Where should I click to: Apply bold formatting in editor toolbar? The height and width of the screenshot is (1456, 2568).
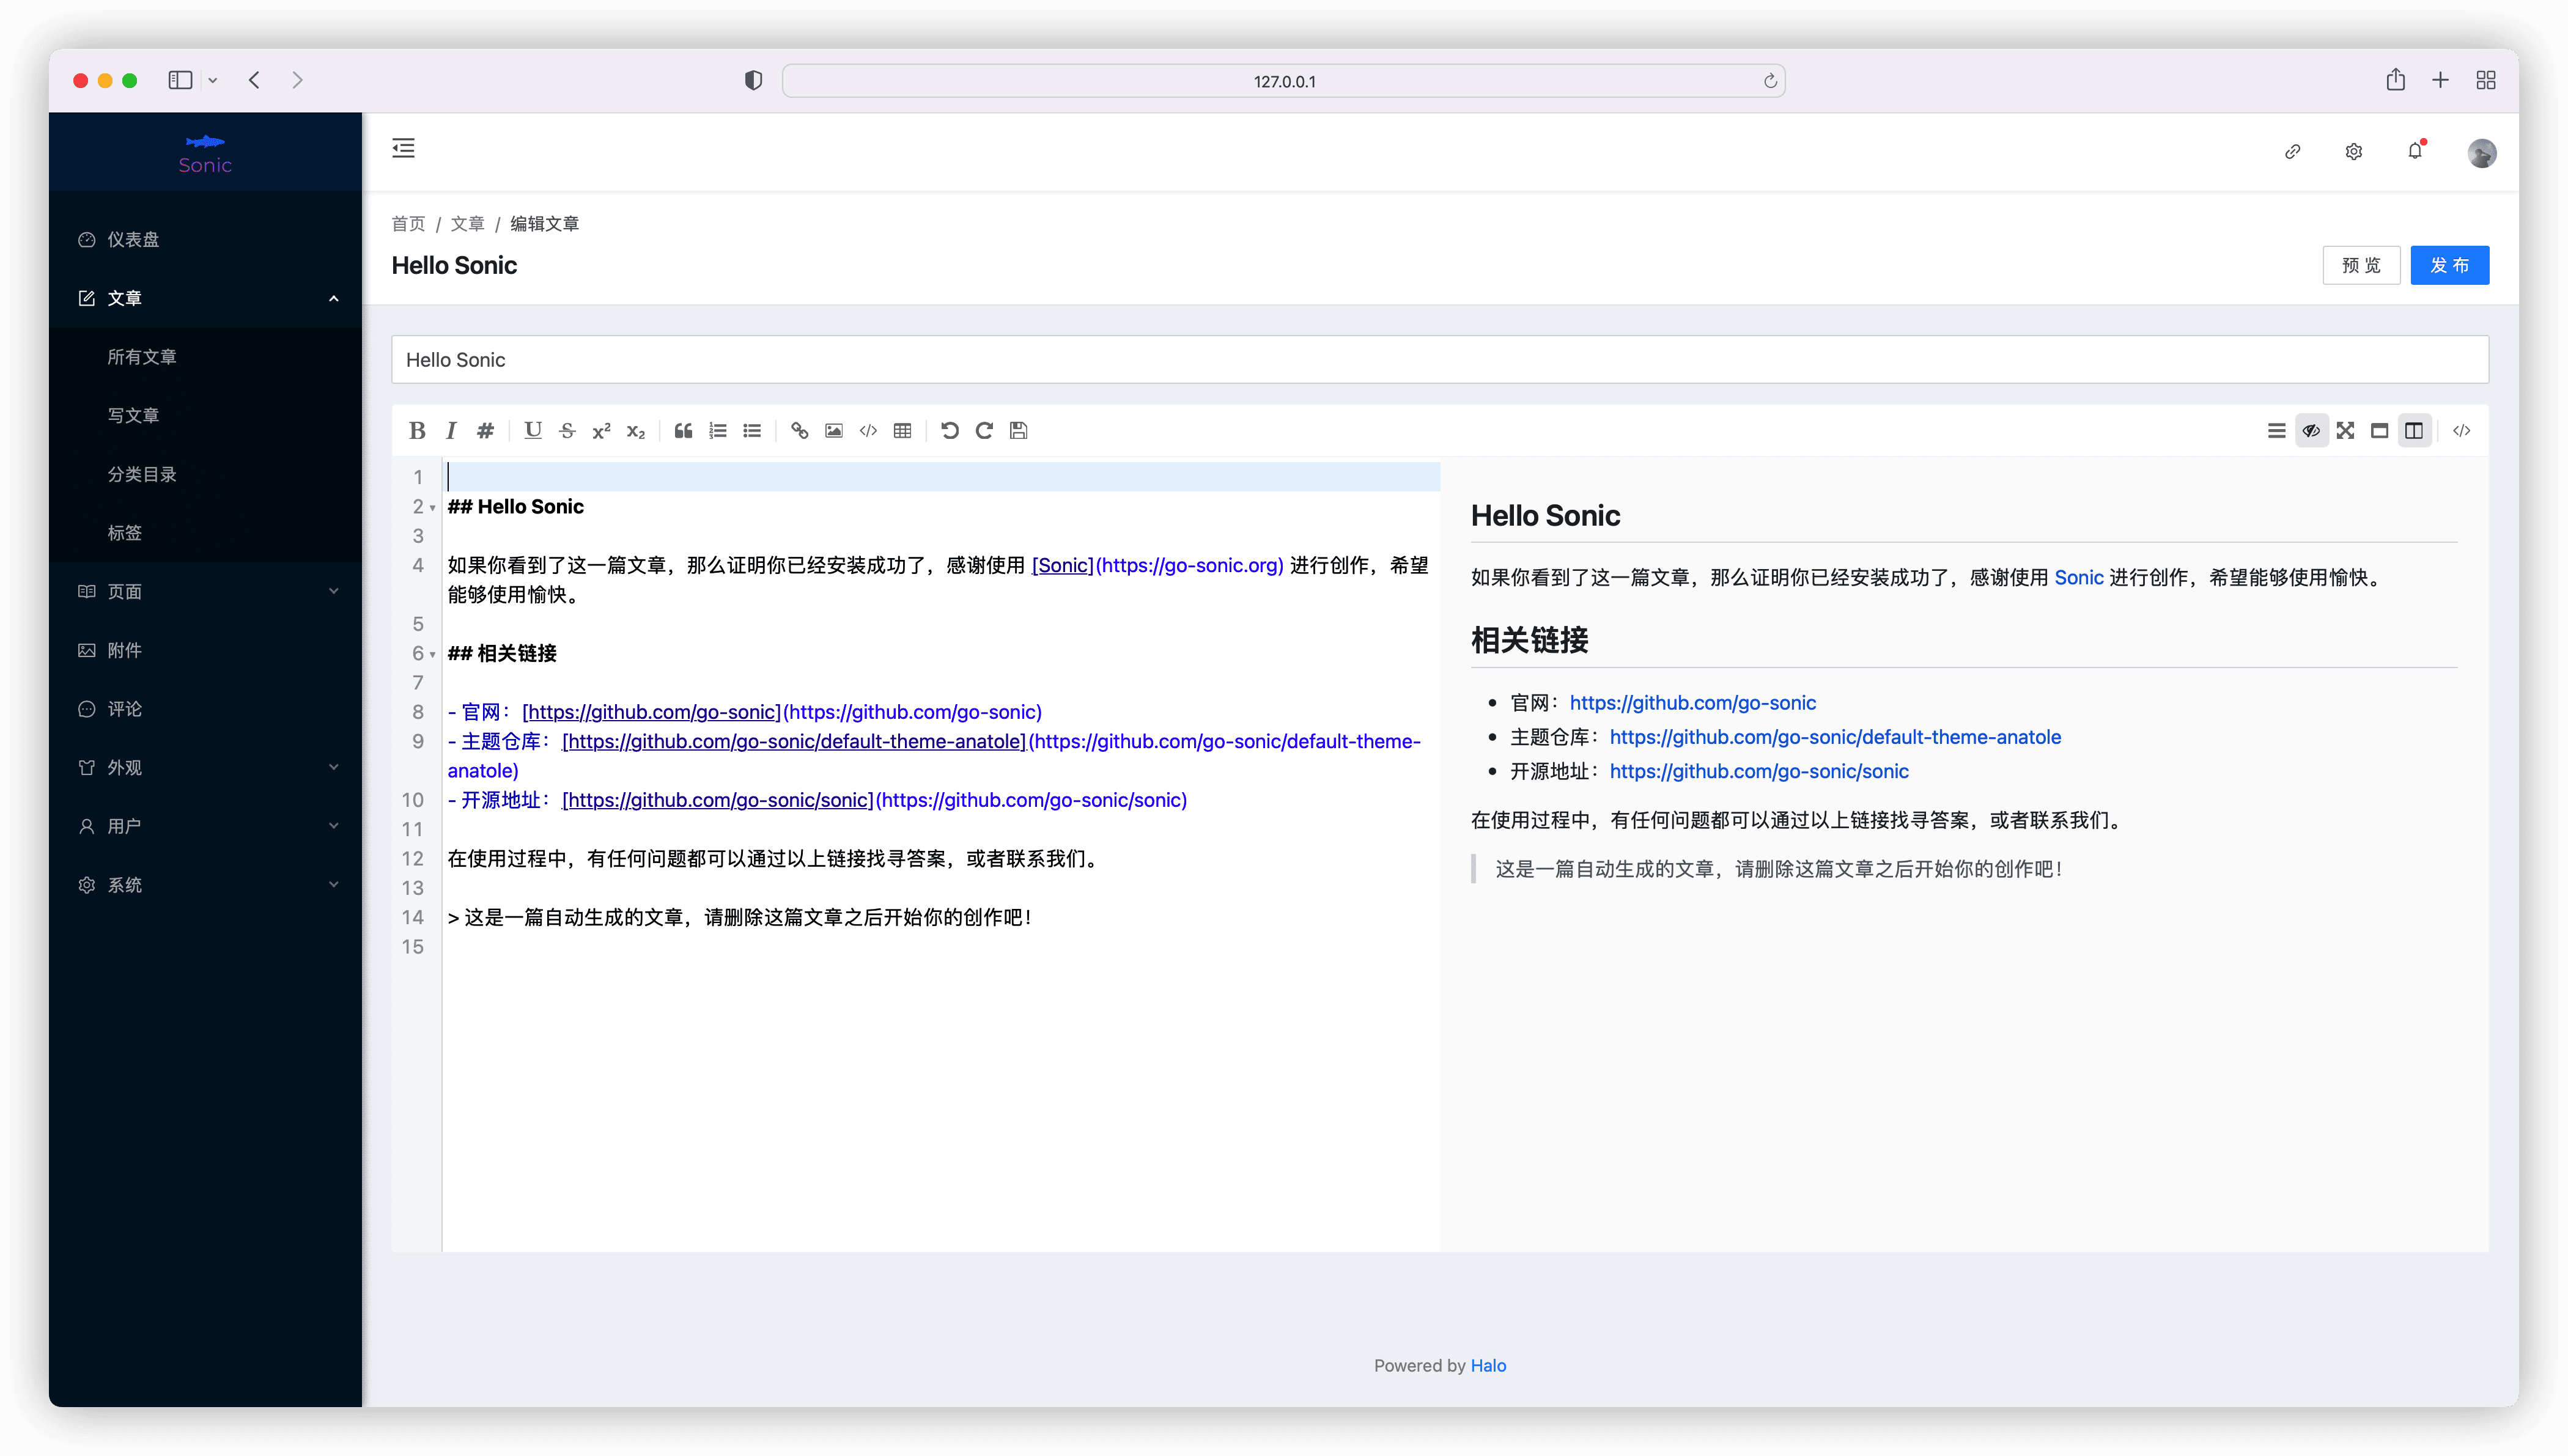[x=417, y=431]
